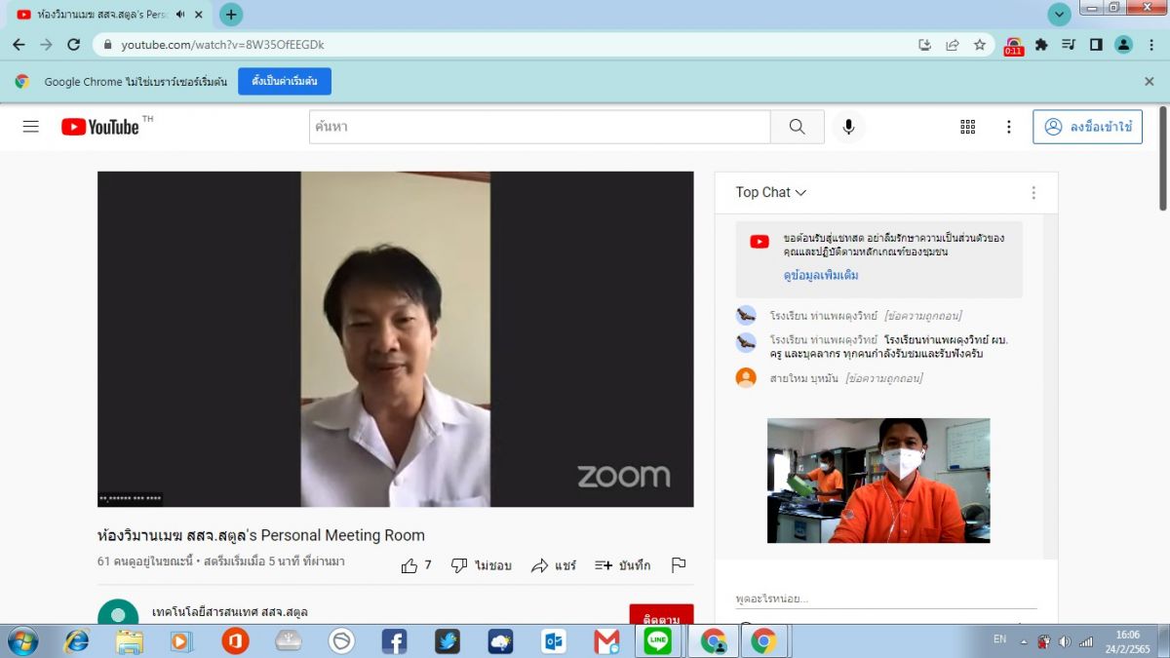
Task: Open the Chrome extensions puzzle icon
Action: 1041,45
